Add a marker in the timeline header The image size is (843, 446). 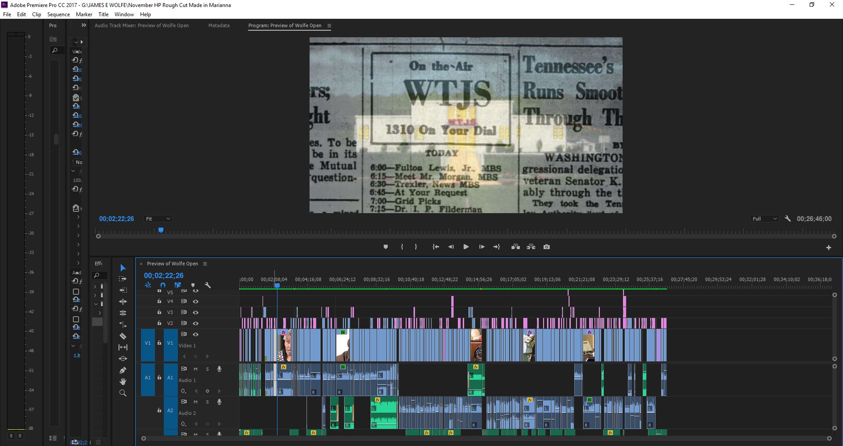pos(193,285)
